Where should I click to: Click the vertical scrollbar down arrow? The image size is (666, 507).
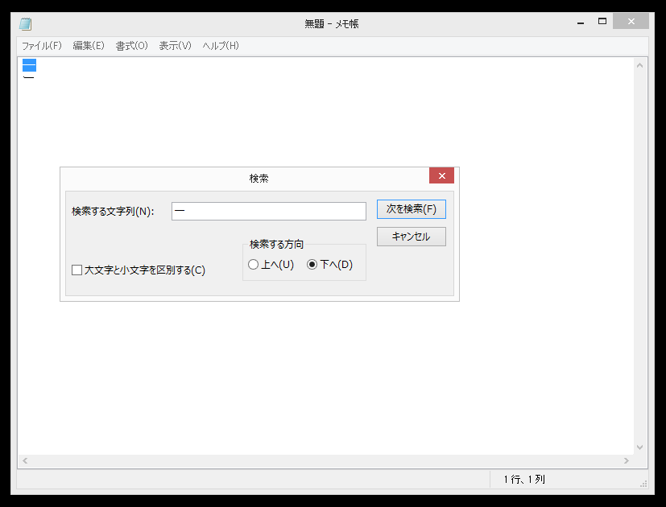point(640,447)
